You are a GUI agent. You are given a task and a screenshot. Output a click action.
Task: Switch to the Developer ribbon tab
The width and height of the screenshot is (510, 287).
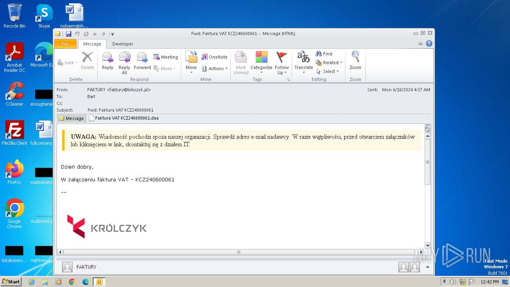123,44
